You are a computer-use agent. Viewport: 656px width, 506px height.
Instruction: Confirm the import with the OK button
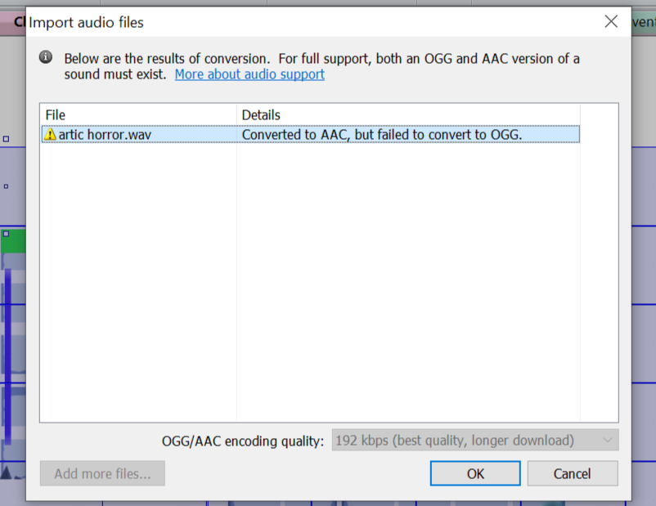(475, 473)
